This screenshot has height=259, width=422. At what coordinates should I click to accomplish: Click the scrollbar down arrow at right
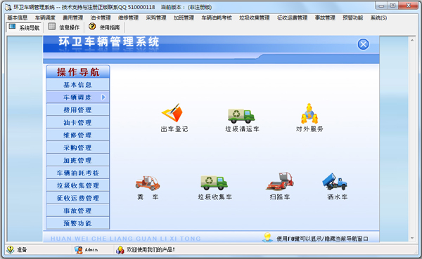[x=412, y=238]
